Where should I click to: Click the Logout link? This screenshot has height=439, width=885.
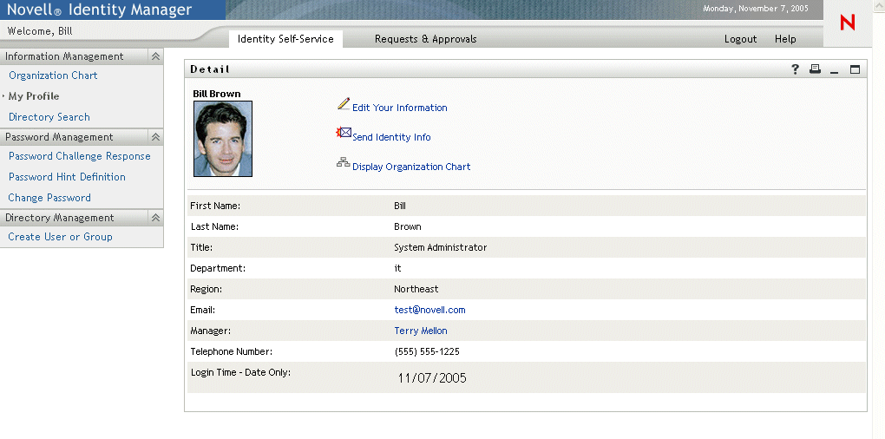point(740,39)
